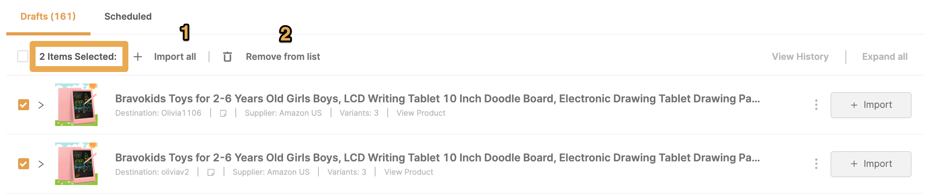Click the plus icon beside Import all
Viewport: 936px width, 196px height.
pos(138,57)
